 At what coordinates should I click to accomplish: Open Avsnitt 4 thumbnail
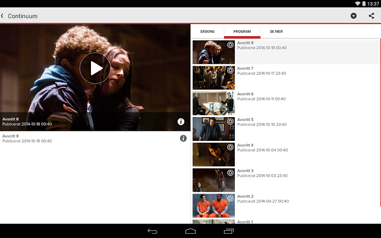pyautogui.click(x=213, y=154)
